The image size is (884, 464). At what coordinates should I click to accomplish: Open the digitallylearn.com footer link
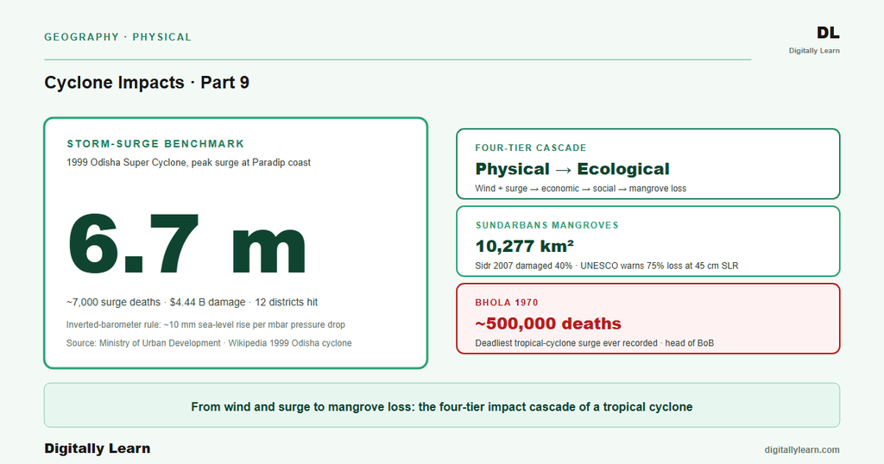click(x=802, y=450)
